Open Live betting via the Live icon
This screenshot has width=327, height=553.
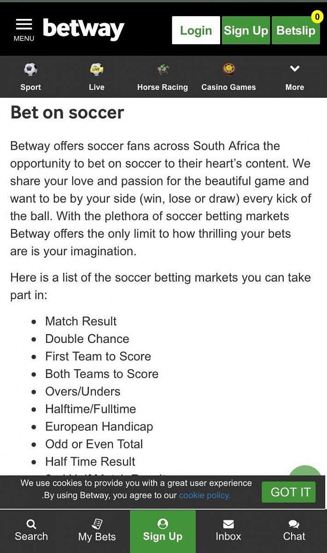(96, 68)
